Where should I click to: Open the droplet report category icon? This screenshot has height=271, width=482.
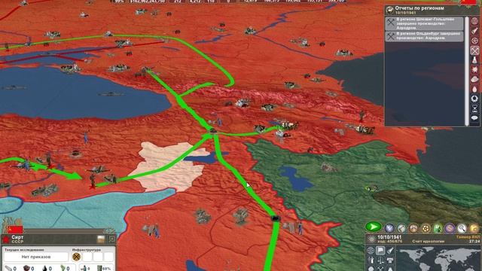click(474, 89)
